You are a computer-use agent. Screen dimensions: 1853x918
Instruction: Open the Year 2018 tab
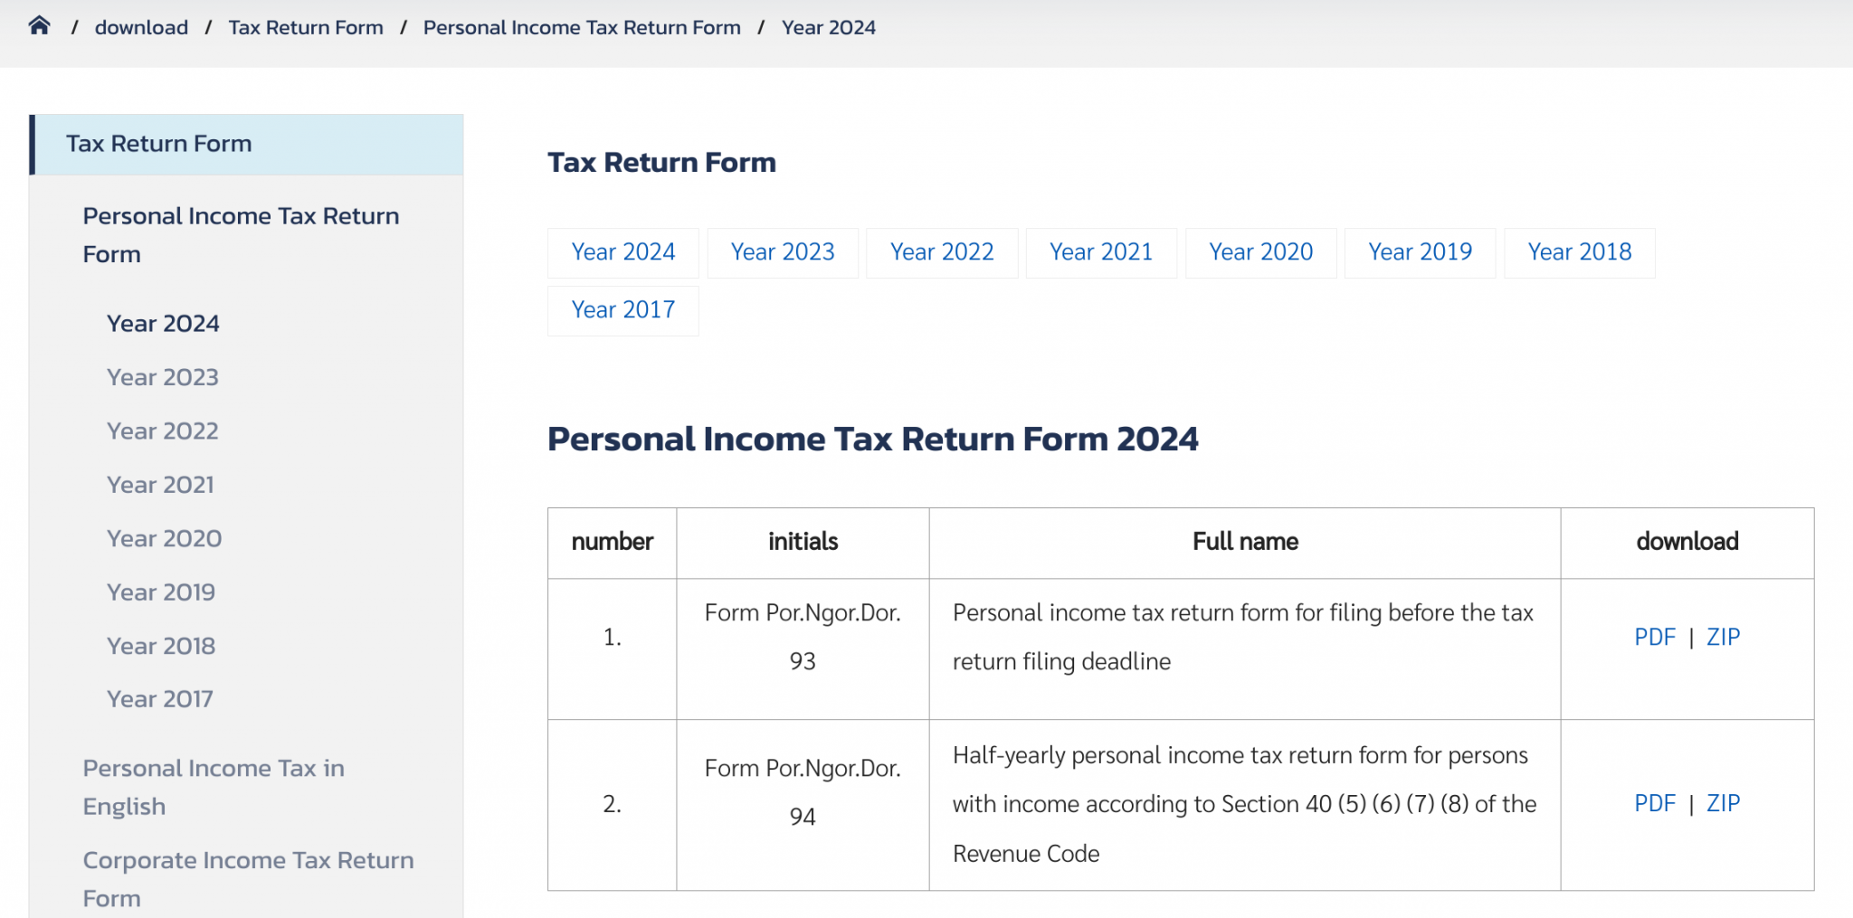(x=1579, y=252)
